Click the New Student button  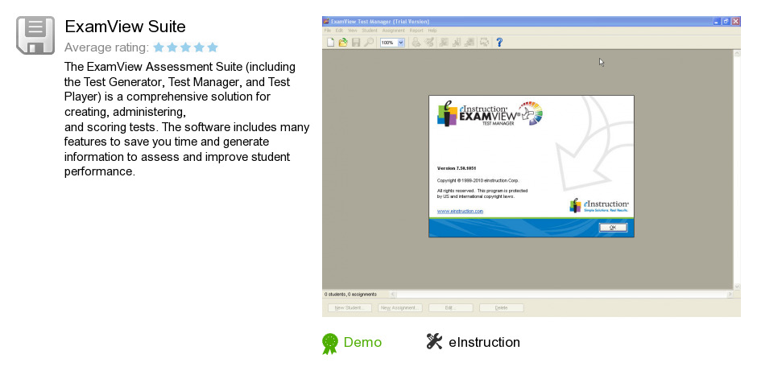(x=350, y=307)
